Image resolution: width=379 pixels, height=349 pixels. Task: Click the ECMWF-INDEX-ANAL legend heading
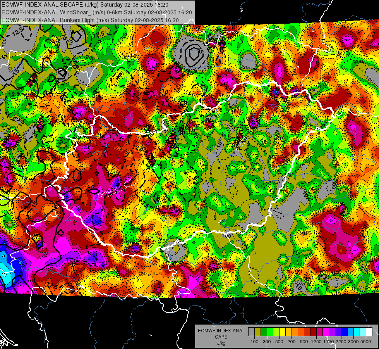tap(221, 331)
